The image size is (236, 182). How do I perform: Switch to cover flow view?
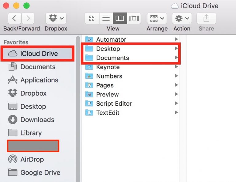coord(134,18)
